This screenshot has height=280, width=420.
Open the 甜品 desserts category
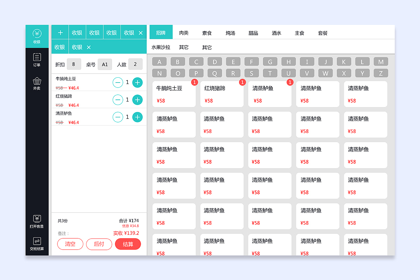pos(253,33)
